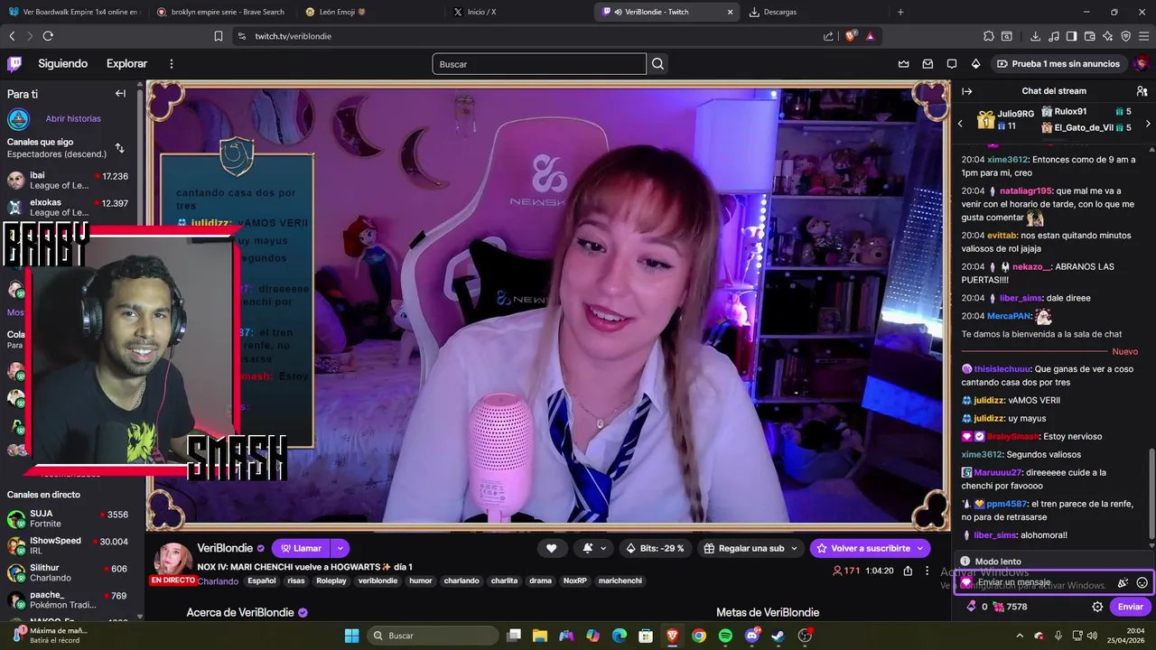Open Spotify from the Windows taskbar
Image resolution: width=1156 pixels, height=650 pixels.
click(725, 636)
